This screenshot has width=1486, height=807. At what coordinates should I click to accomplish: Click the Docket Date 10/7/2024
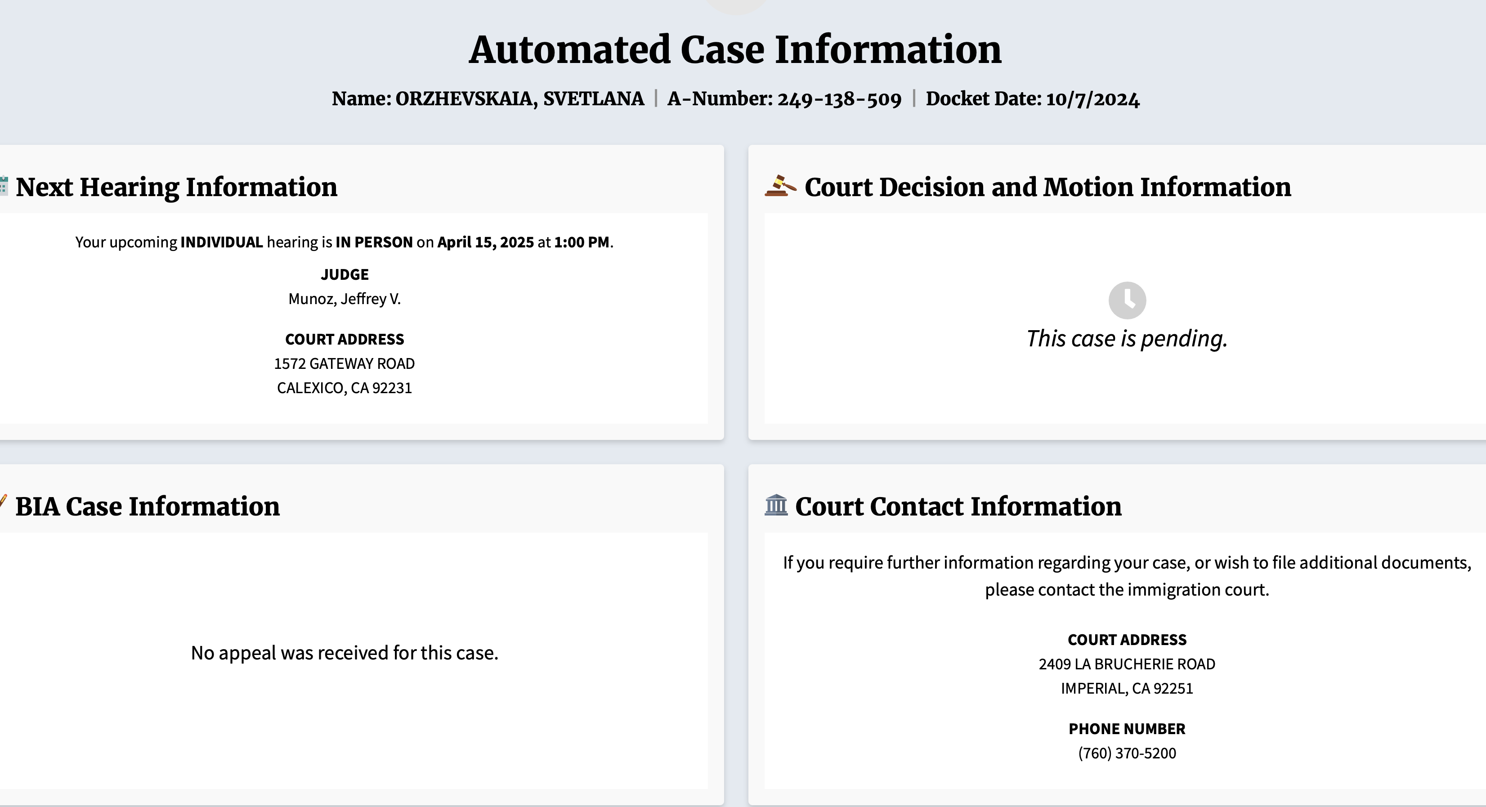pos(1033,99)
